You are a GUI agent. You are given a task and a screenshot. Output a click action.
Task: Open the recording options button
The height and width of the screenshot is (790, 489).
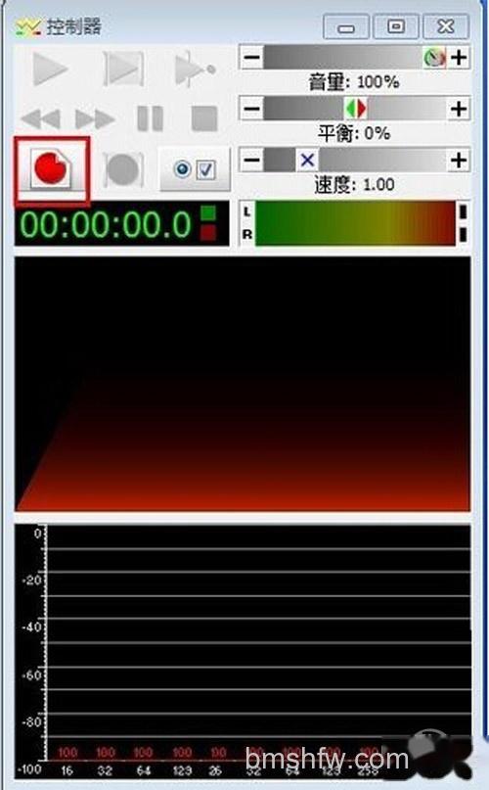click(195, 169)
